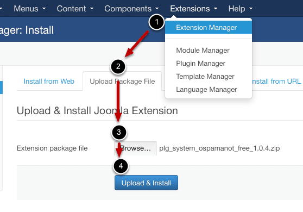
Task: Switch to the Install from Web tab
Action: coord(49,81)
